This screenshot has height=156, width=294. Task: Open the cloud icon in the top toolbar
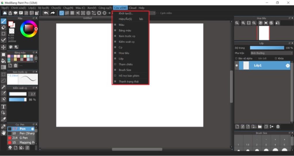point(5,13)
